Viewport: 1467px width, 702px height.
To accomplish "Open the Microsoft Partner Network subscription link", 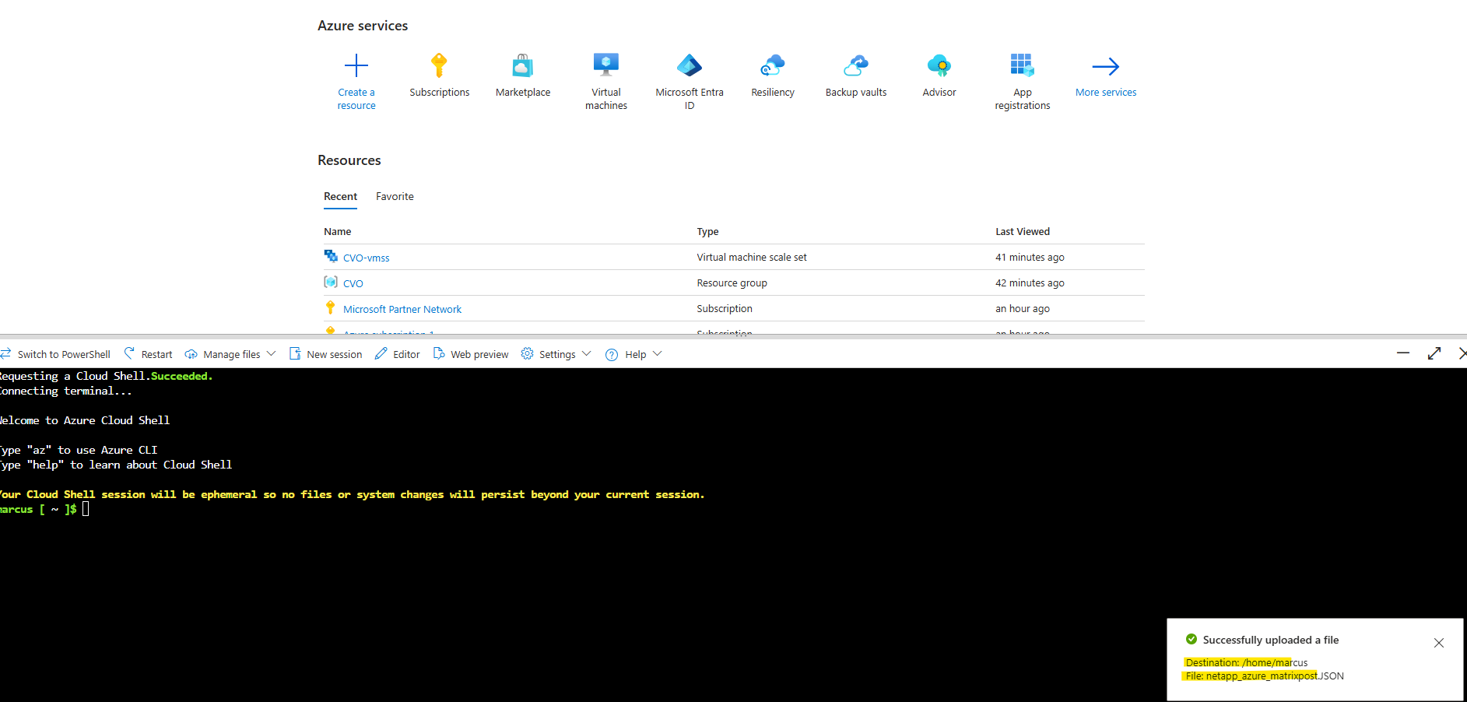I will coord(402,309).
